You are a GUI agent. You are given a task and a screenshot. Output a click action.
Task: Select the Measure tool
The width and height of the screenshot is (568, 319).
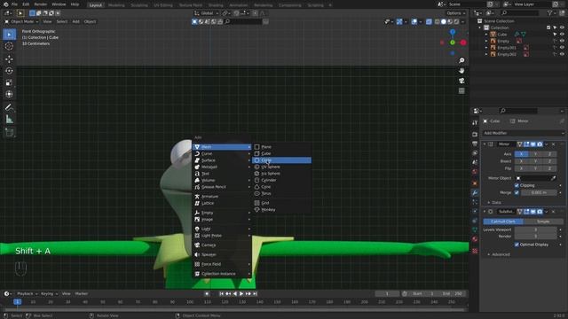tap(9, 119)
